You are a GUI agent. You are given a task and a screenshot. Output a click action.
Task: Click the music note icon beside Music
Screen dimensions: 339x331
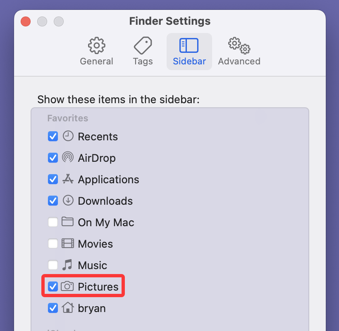pos(68,265)
